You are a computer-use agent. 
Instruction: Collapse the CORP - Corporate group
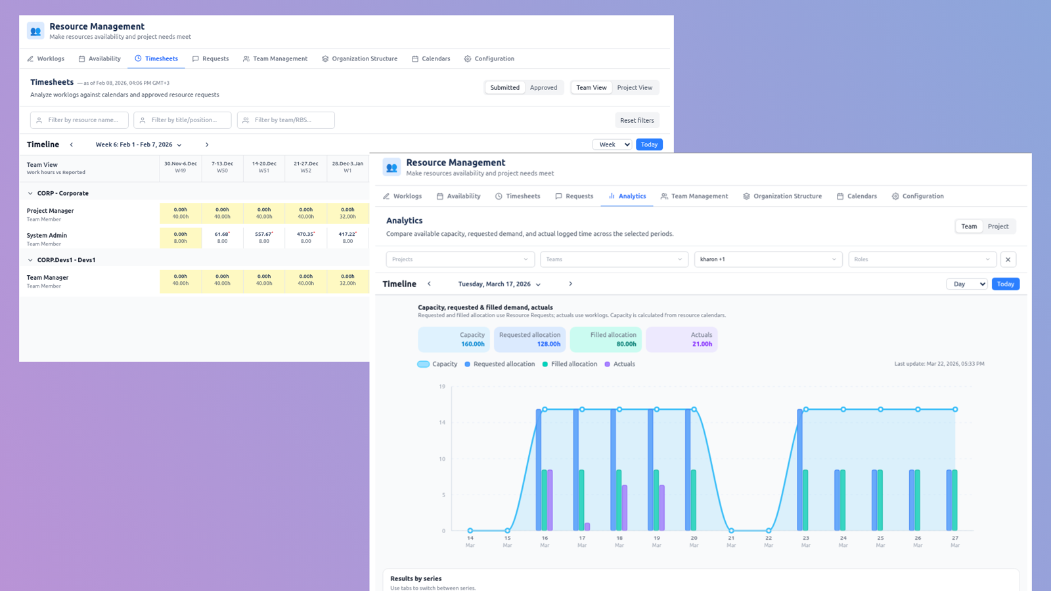pyautogui.click(x=30, y=192)
